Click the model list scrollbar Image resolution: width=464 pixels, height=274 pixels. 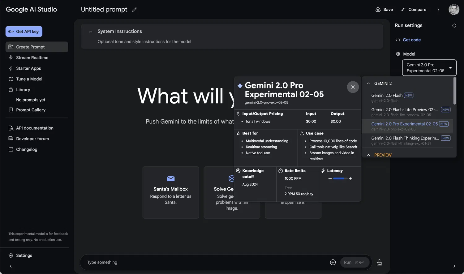(x=454, y=91)
